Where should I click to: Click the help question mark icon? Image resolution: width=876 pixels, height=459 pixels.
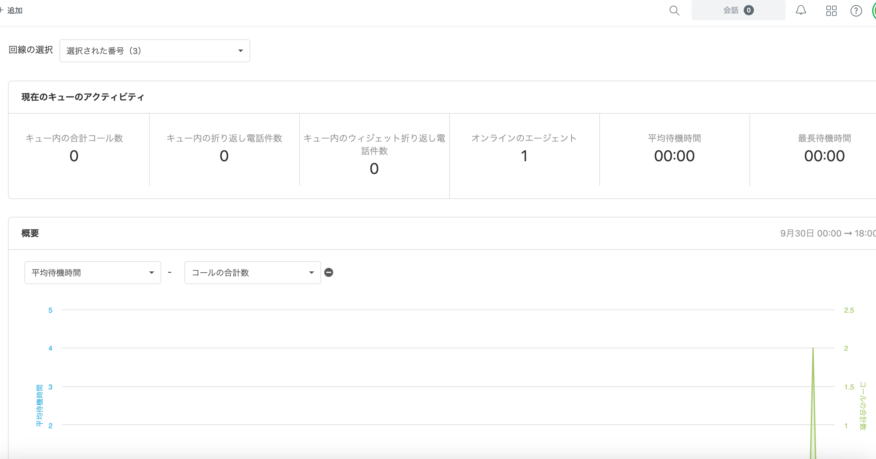[x=856, y=11]
